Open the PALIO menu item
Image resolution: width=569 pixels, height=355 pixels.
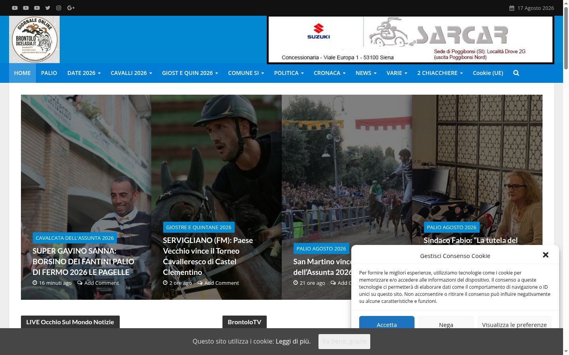[x=49, y=73]
